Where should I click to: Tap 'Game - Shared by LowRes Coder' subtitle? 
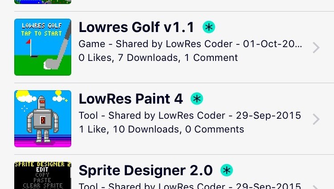coord(190,44)
